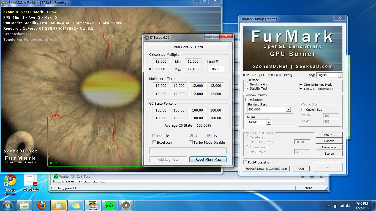The width and height of the screenshot is (376, 211).
Task: Open the Google Chrome desktop shortcut
Action: [10, 185]
